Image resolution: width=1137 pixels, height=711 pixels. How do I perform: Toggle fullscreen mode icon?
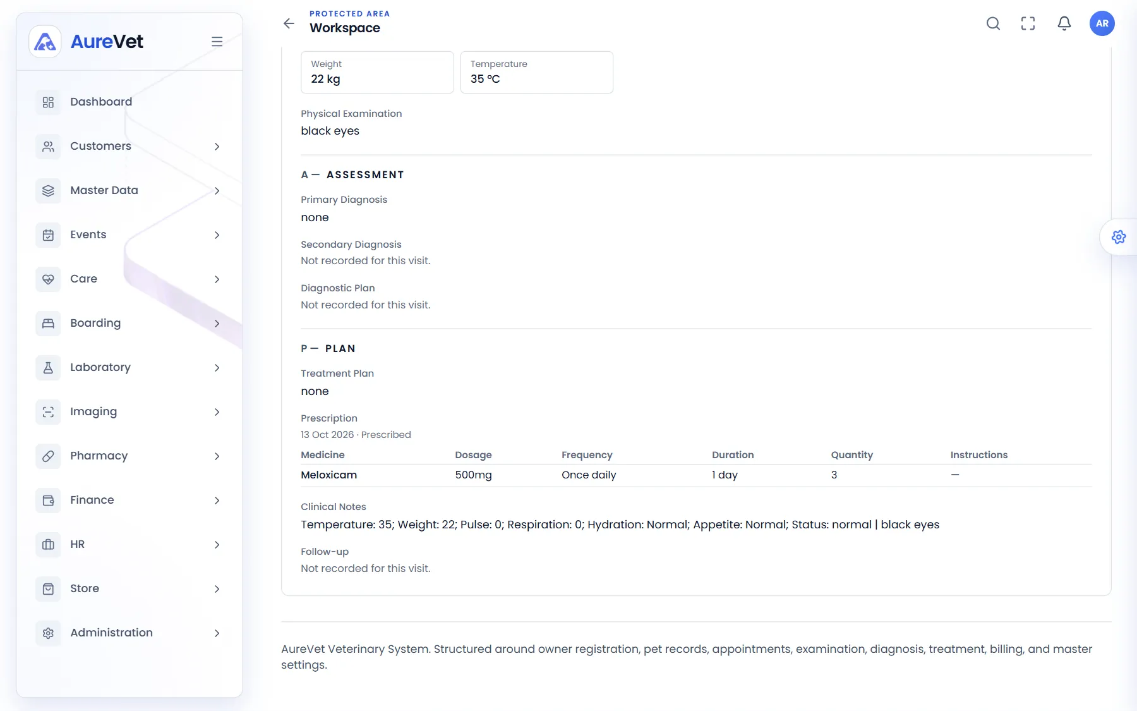1028,23
